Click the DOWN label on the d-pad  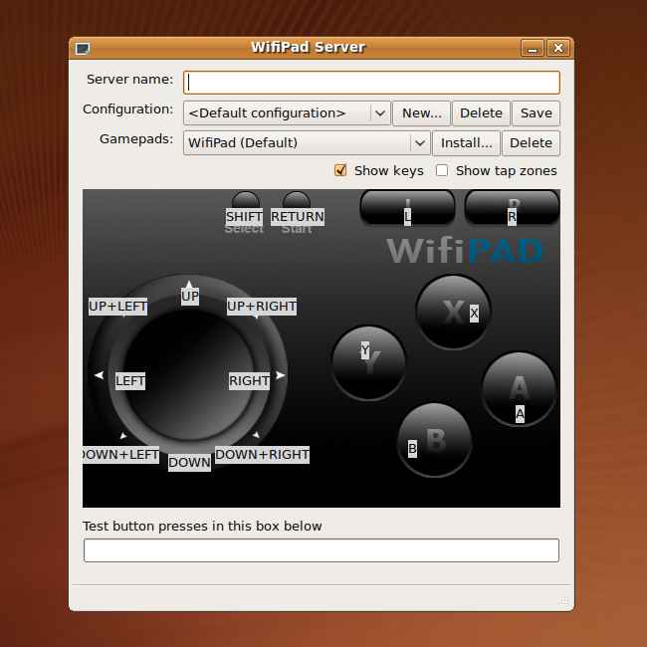189,463
